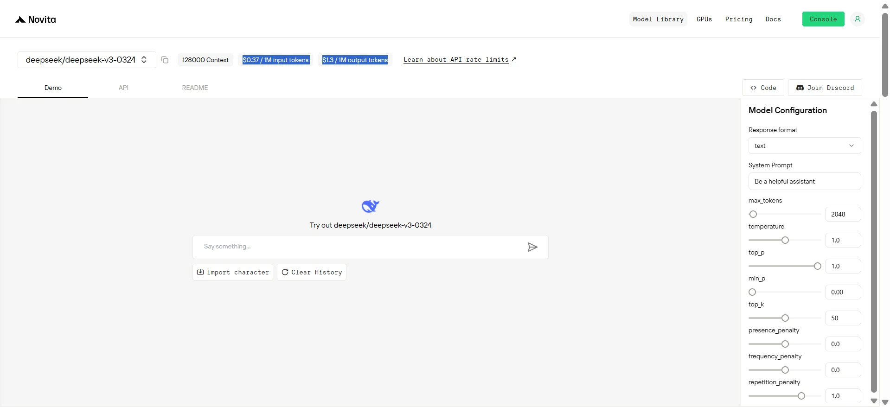Click the 128000 Context badge
Image resolution: width=890 pixels, height=407 pixels.
point(205,60)
